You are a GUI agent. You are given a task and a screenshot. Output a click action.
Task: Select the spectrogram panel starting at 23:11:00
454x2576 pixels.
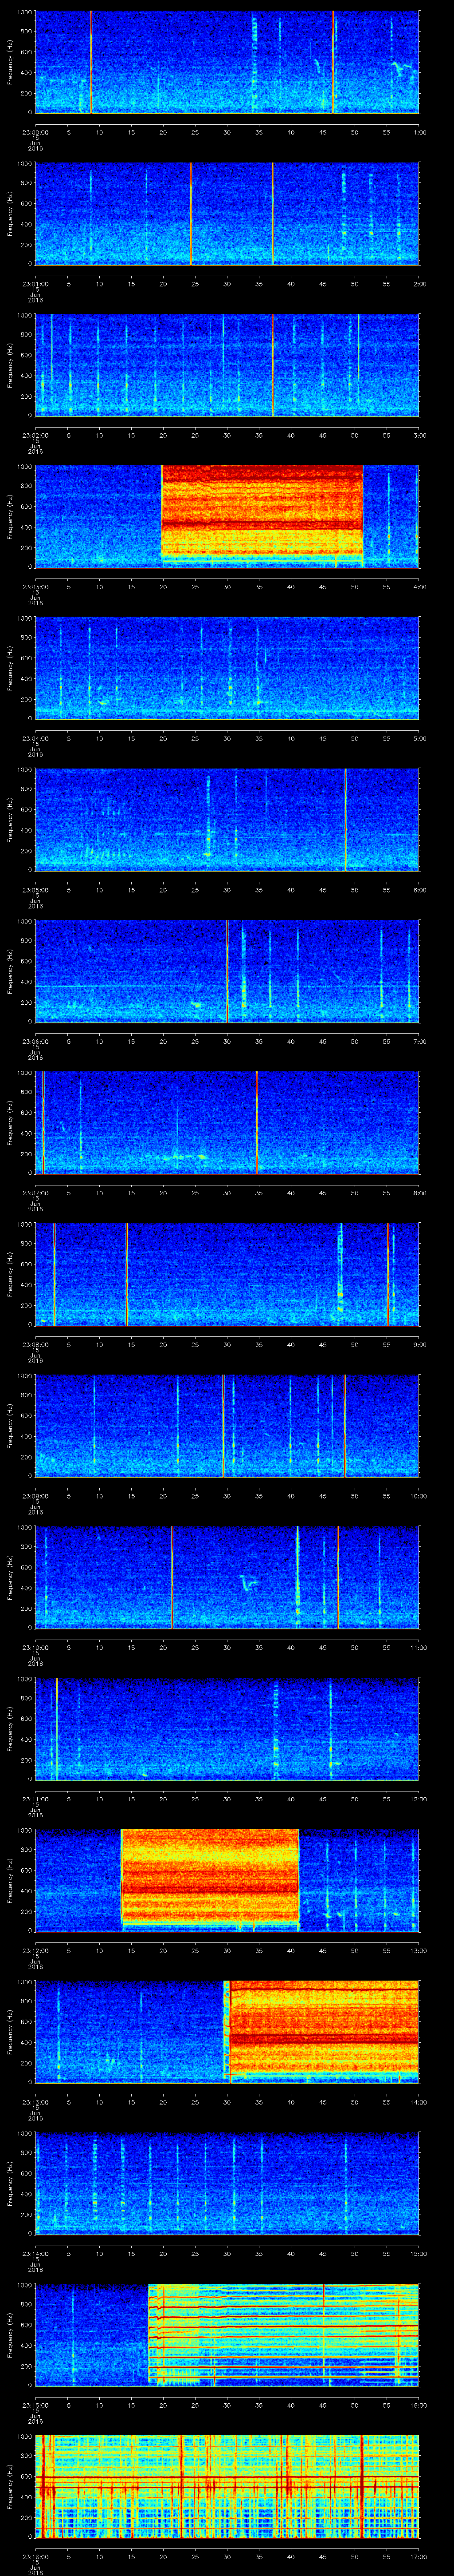pos(227,1728)
